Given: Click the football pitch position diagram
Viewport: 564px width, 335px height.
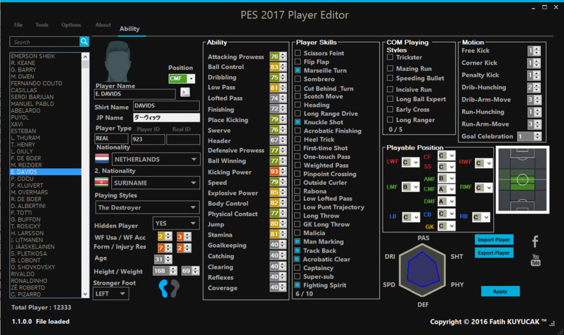Looking at the screenshot, I should pyautogui.click(x=522, y=179).
